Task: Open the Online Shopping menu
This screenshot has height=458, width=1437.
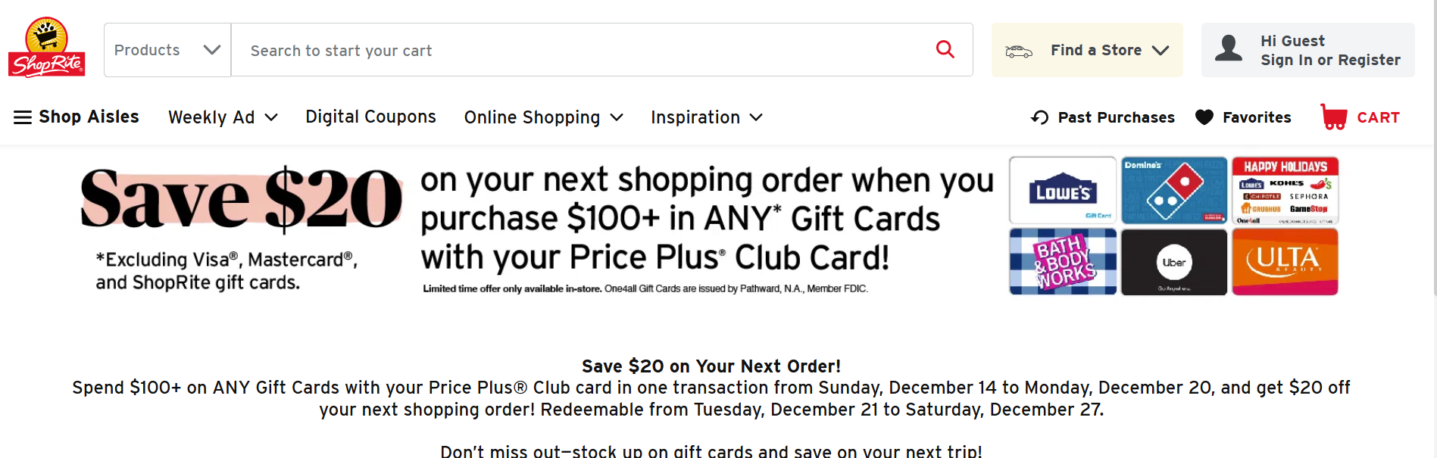Action: tap(543, 117)
